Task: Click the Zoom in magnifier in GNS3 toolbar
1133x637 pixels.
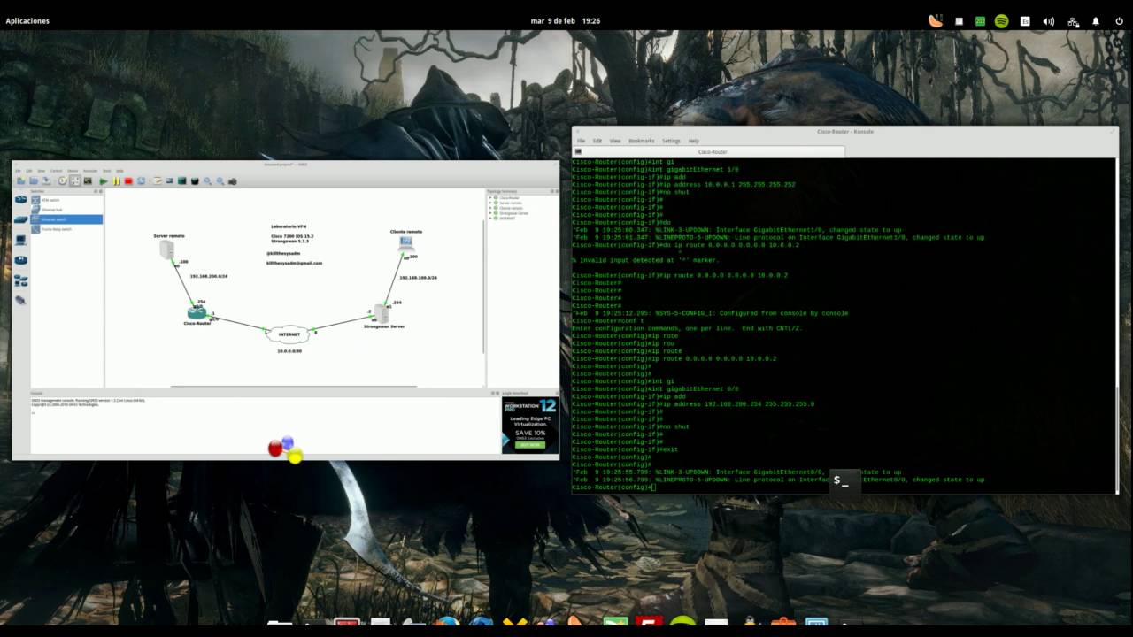Action: 208,181
